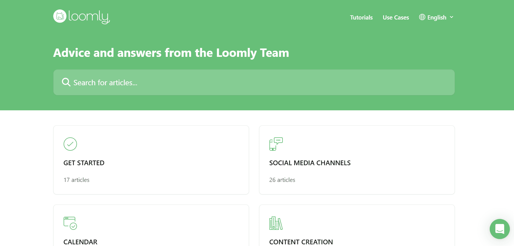Click the magnifying glass search icon
Image resolution: width=514 pixels, height=246 pixels.
coord(66,82)
